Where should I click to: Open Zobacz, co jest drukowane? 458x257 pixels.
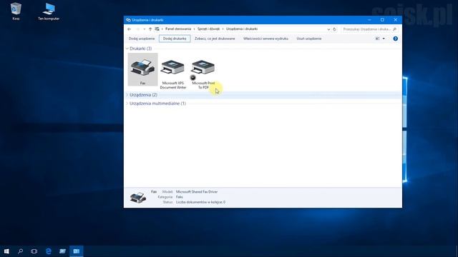pos(215,39)
